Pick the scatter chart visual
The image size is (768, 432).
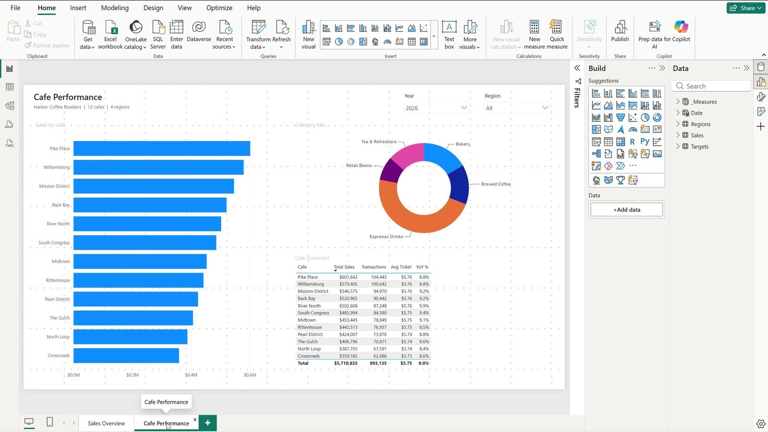(633, 117)
